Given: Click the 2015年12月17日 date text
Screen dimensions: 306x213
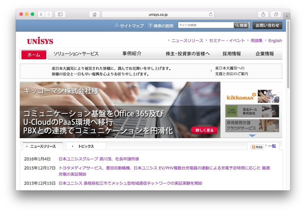Looking at the screenshot, I should click(x=40, y=168).
